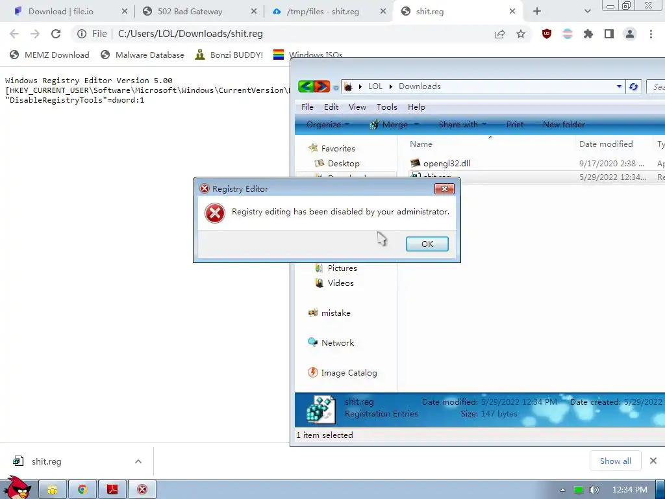665x499 pixels.
Task: Open the Bonzi BUDDY! bookmark
Action: coord(229,55)
